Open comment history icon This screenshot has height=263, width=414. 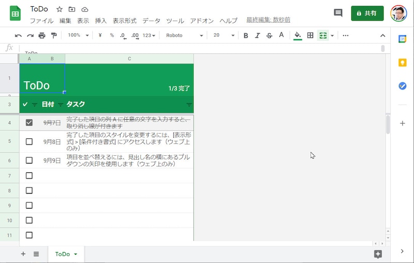(x=338, y=13)
